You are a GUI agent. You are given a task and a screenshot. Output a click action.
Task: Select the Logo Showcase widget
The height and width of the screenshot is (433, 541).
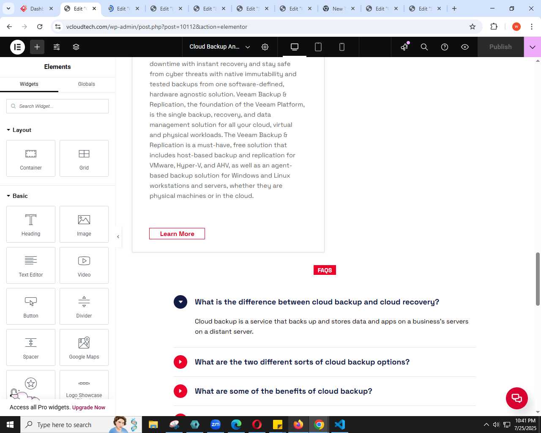pos(84,385)
